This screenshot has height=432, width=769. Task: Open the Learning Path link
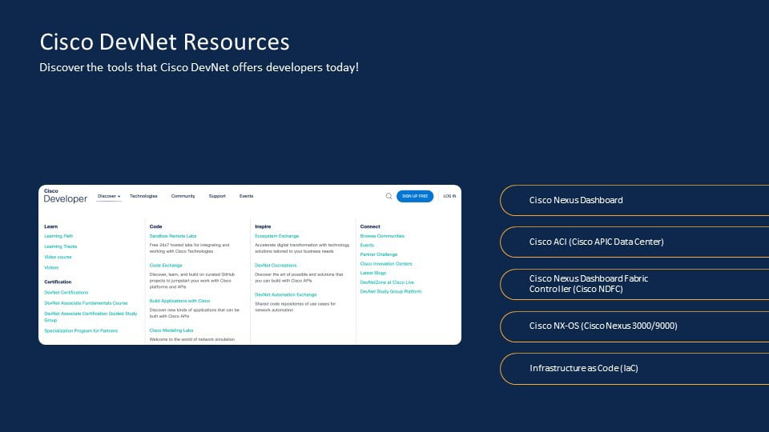point(58,236)
